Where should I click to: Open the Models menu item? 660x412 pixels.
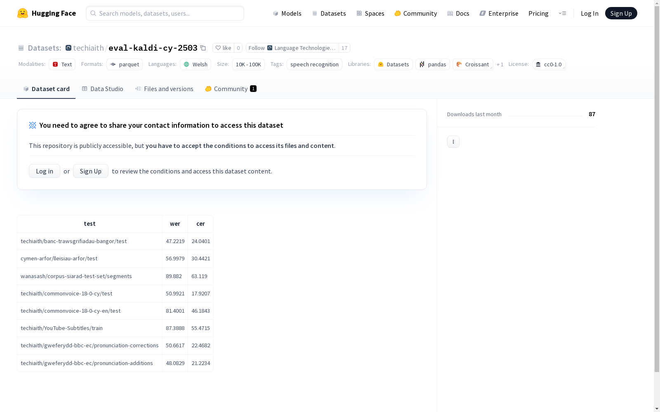(287, 13)
